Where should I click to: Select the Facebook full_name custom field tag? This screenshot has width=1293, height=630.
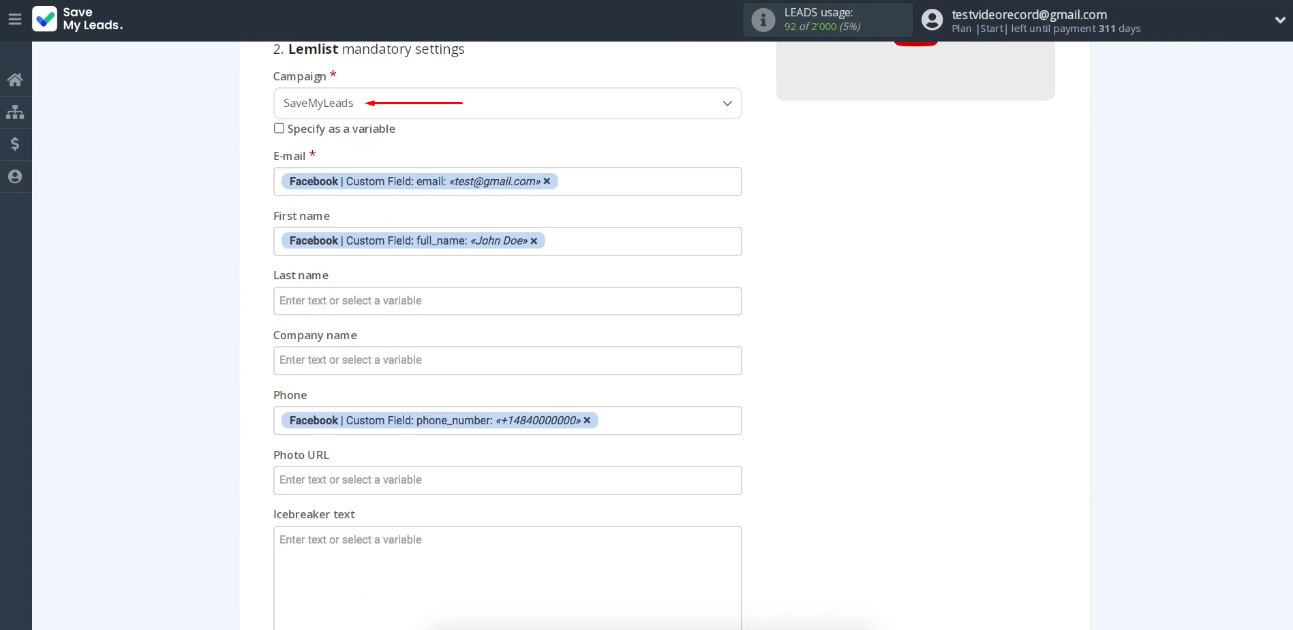click(413, 241)
